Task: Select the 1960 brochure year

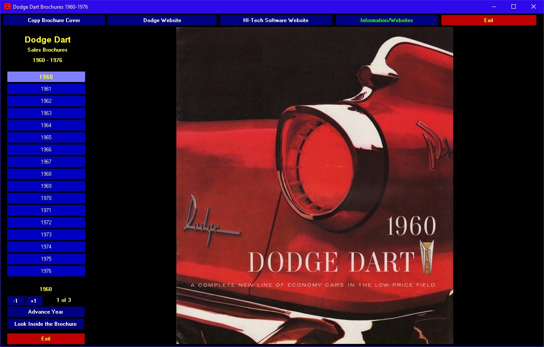Action: pos(46,77)
